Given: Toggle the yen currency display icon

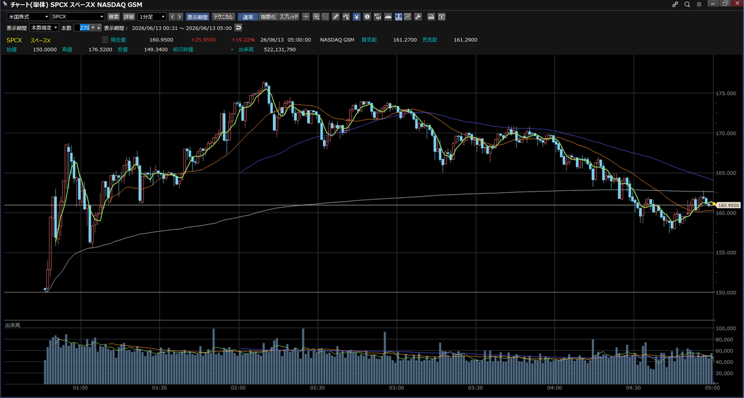Looking at the screenshot, I should click(x=356, y=17).
